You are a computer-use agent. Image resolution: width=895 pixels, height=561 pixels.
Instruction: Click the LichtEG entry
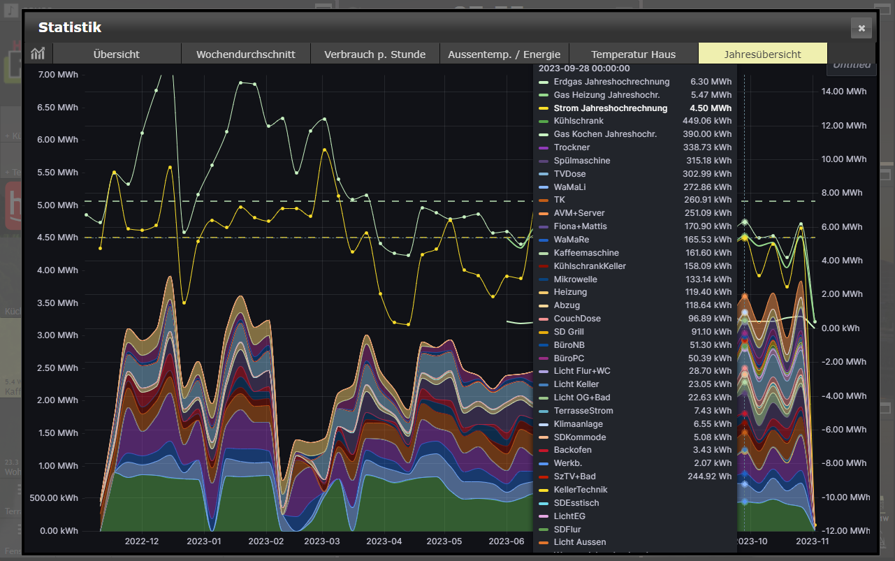[635, 516]
